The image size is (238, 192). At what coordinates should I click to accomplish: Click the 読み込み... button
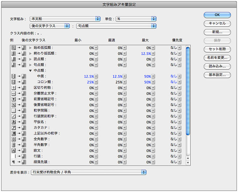pos(217,66)
